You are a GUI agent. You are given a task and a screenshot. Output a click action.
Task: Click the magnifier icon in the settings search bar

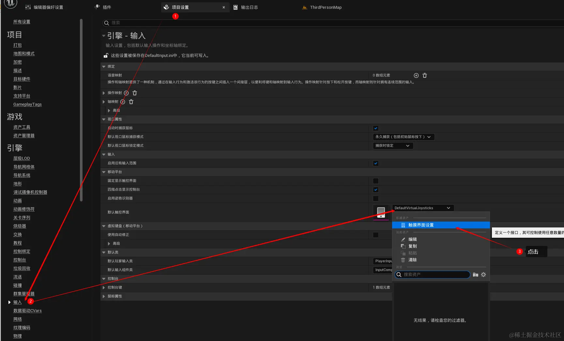[x=106, y=23]
